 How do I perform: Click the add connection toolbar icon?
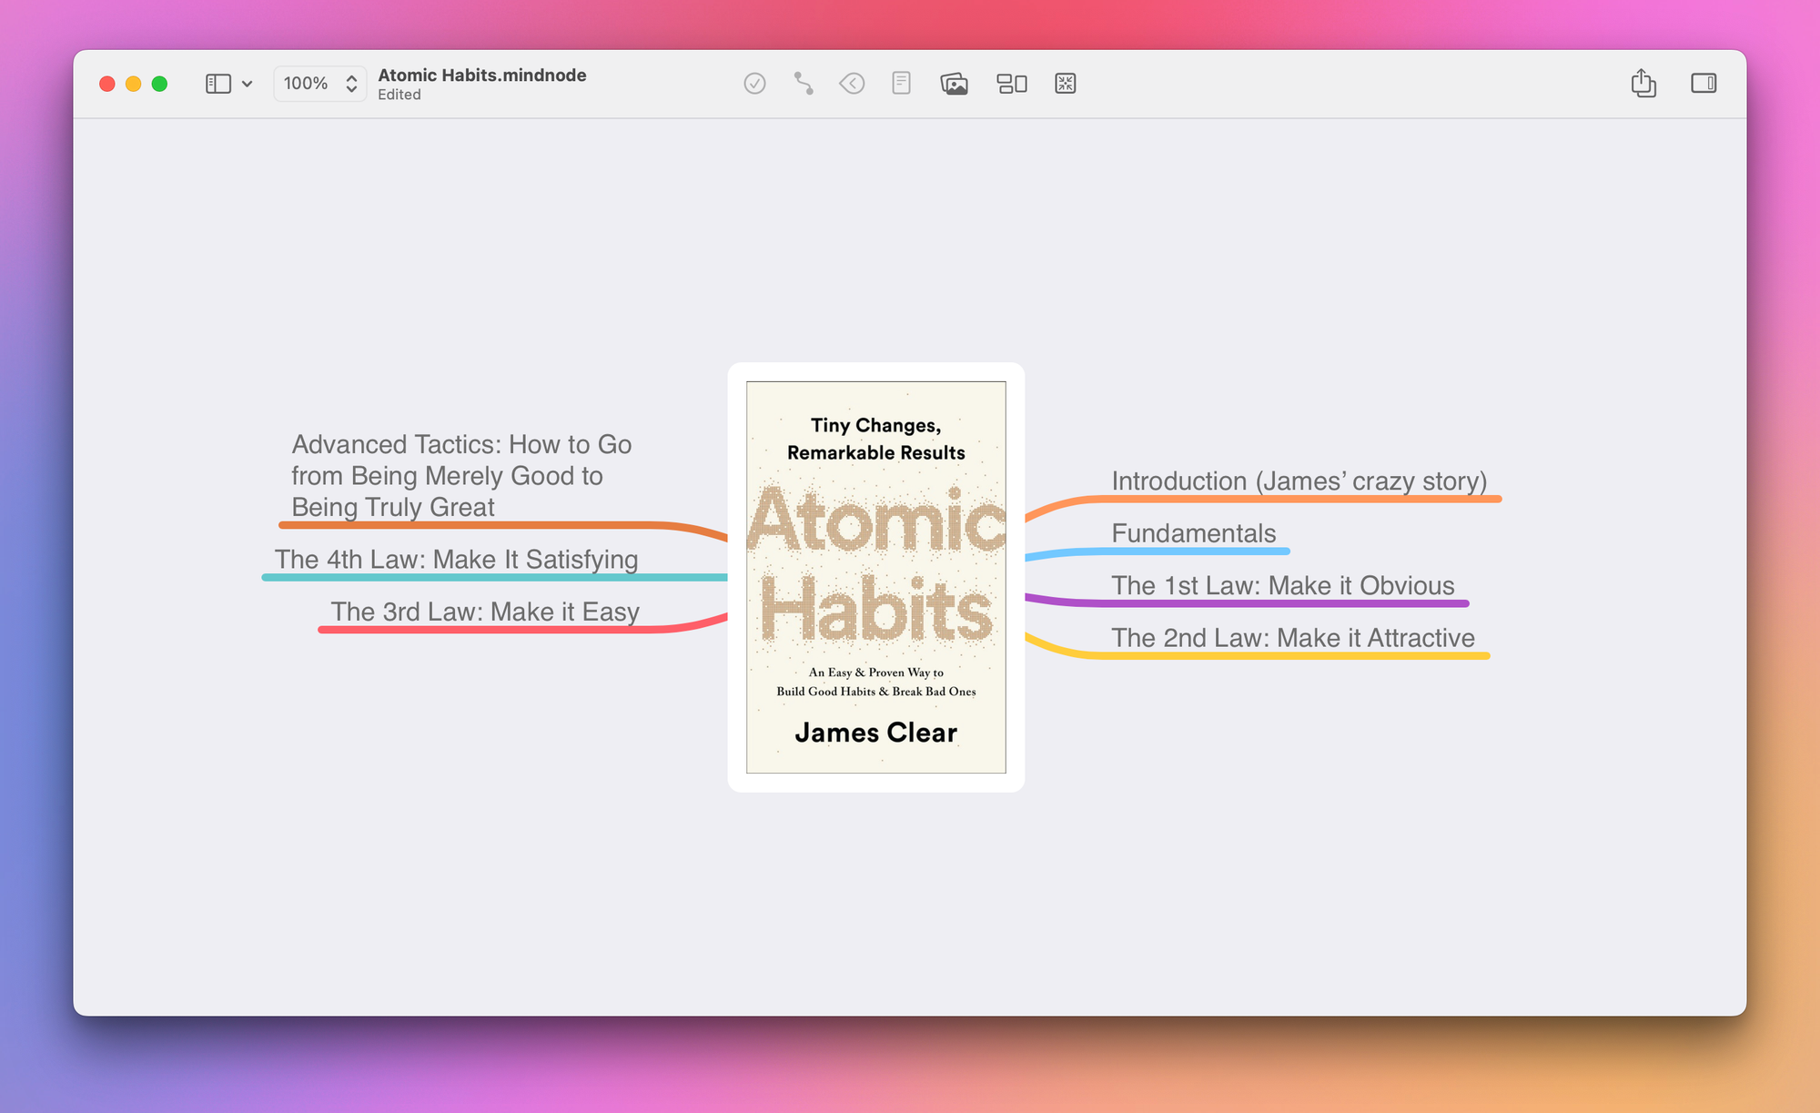point(804,84)
